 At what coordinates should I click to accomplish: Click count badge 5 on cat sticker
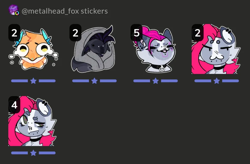click(x=136, y=33)
